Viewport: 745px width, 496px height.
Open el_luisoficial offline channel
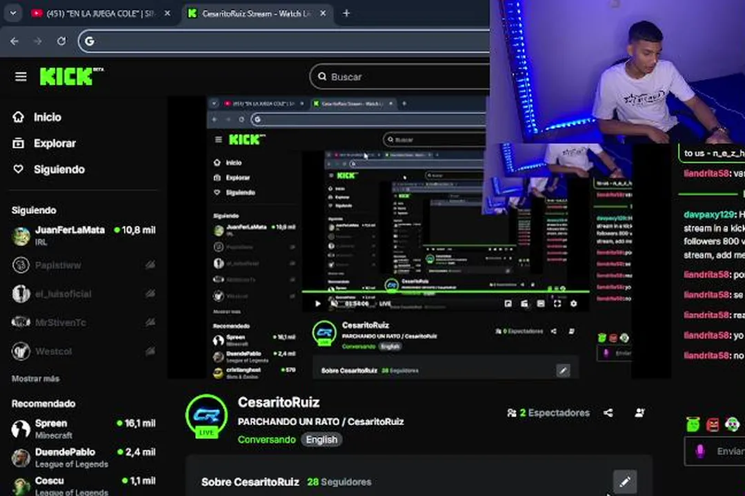coord(83,293)
